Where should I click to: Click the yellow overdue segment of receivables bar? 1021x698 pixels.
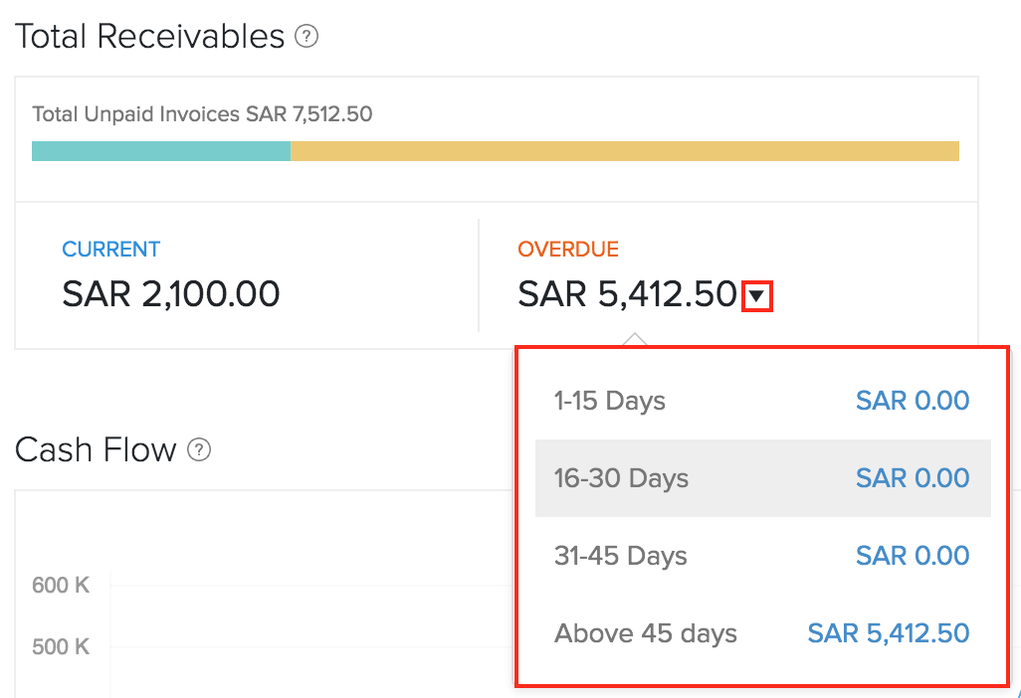click(x=624, y=151)
